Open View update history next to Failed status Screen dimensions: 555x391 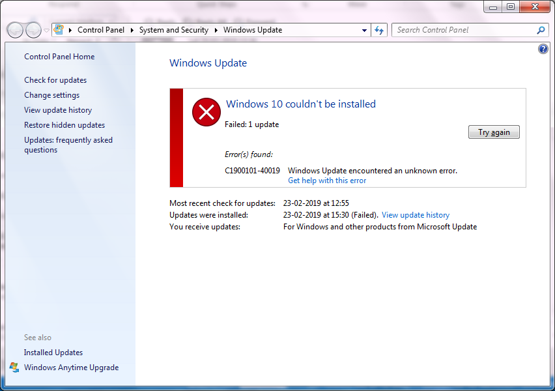point(416,215)
